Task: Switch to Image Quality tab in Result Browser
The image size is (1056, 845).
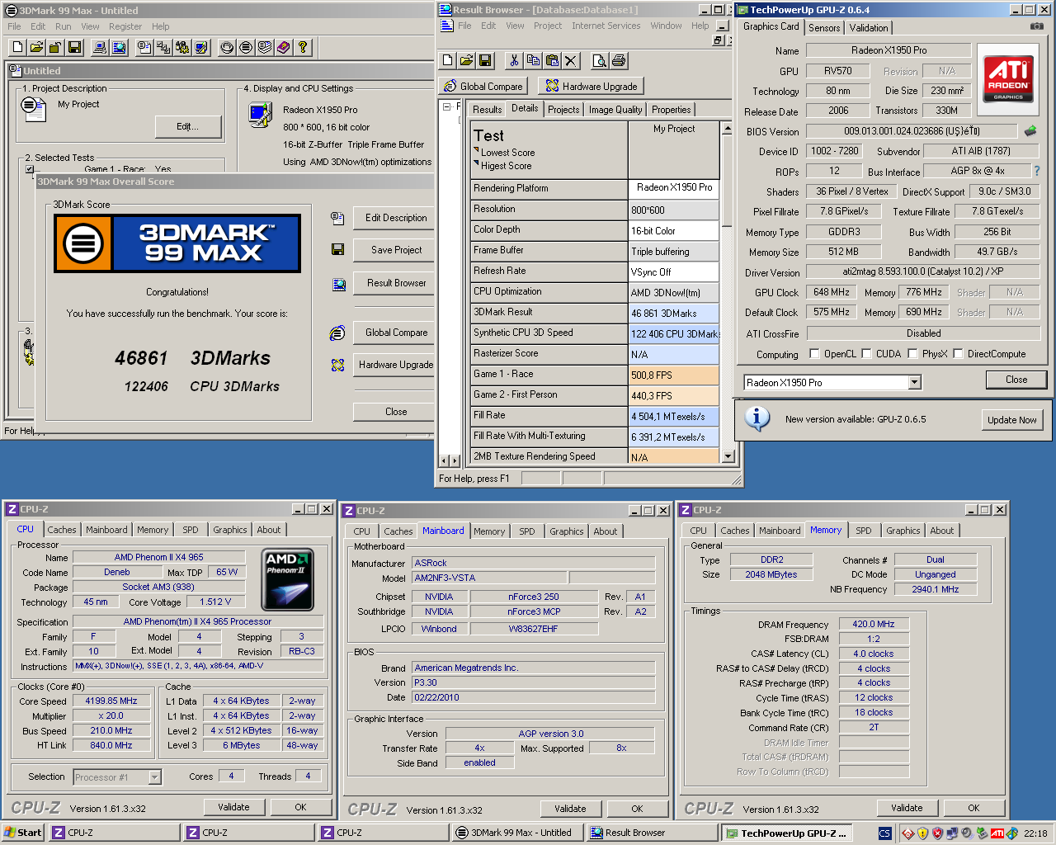Action: pyautogui.click(x=615, y=109)
